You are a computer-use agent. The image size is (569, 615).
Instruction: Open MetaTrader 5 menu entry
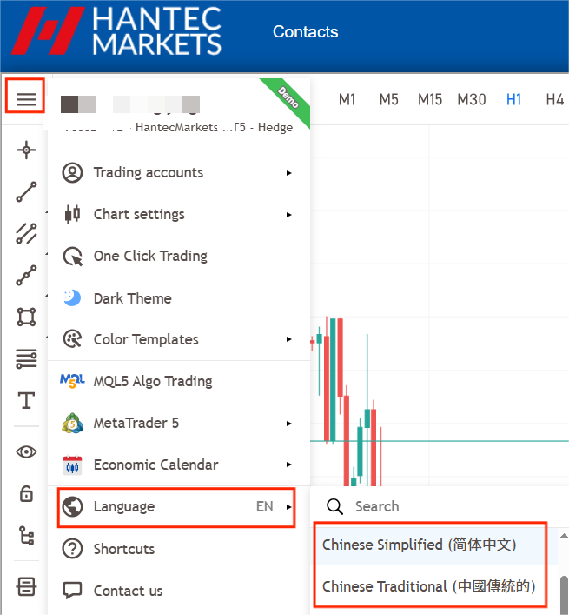(179, 424)
